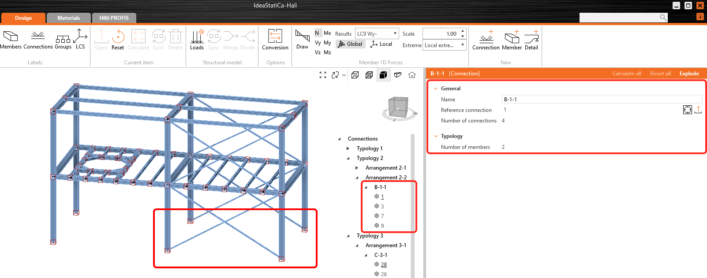Switch to the Materials tab
This screenshot has width=707, height=278.
pyautogui.click(x=69, y=18)
